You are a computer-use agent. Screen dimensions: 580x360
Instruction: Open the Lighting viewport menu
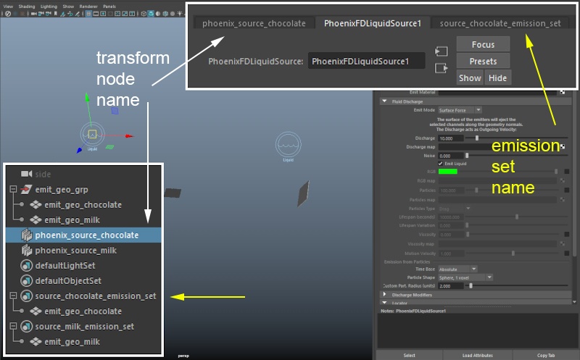pyautogui.click(x=49, y=7)
